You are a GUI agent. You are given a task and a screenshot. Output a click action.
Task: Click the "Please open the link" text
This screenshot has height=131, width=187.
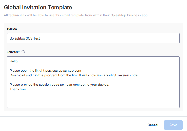(x=25, y=71)
